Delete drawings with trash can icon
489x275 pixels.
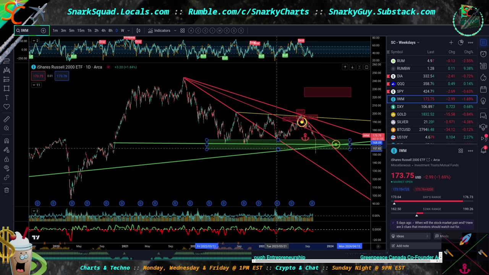coord(6,190)
